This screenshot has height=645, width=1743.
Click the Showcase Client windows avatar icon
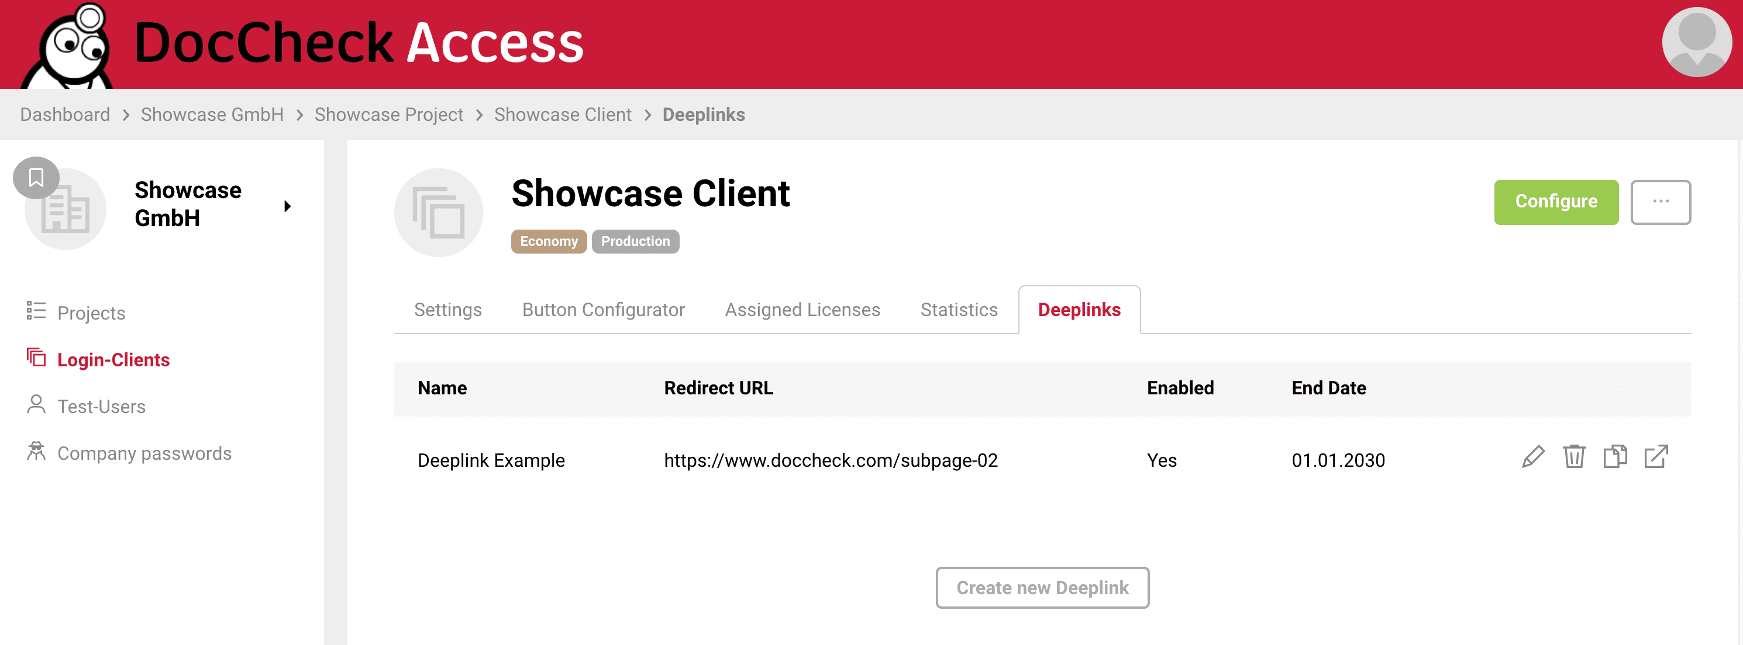coord(439,212)
